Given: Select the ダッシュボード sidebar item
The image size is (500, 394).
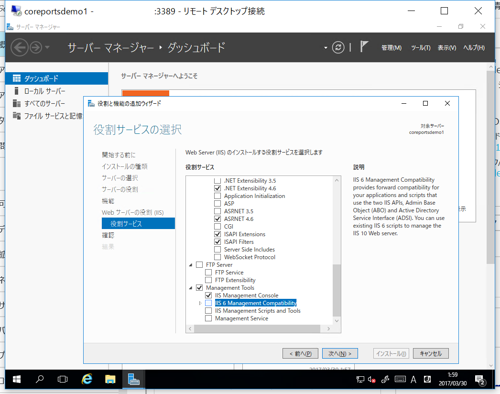Looking at the screenshot, I should tap(56, 78).
